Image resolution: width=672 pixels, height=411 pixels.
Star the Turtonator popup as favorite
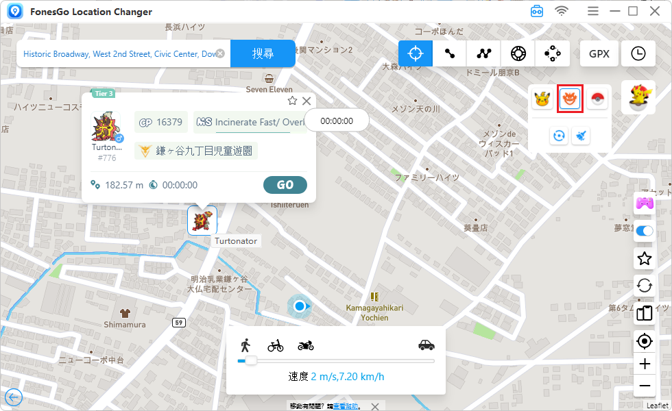[292, 100]
